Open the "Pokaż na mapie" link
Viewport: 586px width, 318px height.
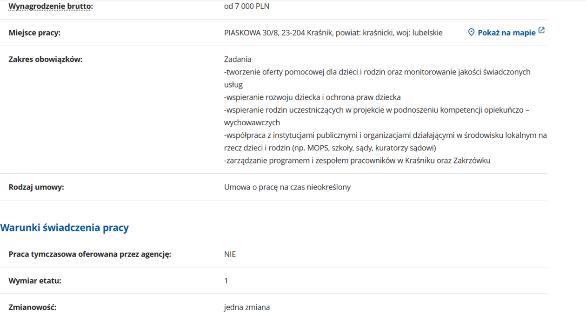click(506, 33)
